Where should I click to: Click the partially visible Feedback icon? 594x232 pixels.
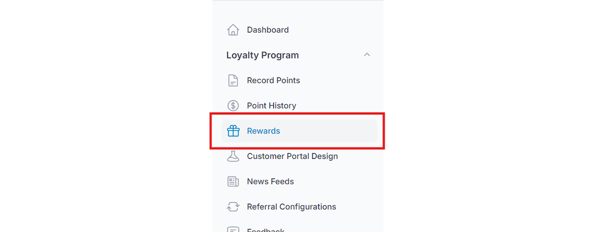233,229
